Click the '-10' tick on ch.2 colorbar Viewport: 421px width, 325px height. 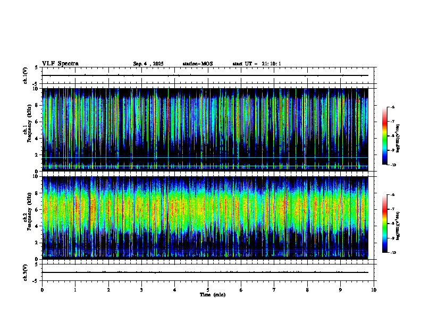pos(393,253)
